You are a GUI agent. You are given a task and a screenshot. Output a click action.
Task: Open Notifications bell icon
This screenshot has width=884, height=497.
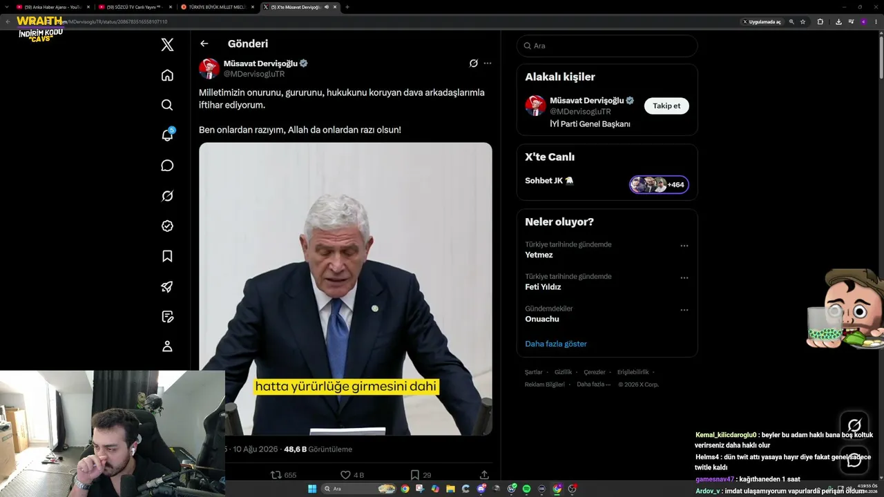coord(167,135)
